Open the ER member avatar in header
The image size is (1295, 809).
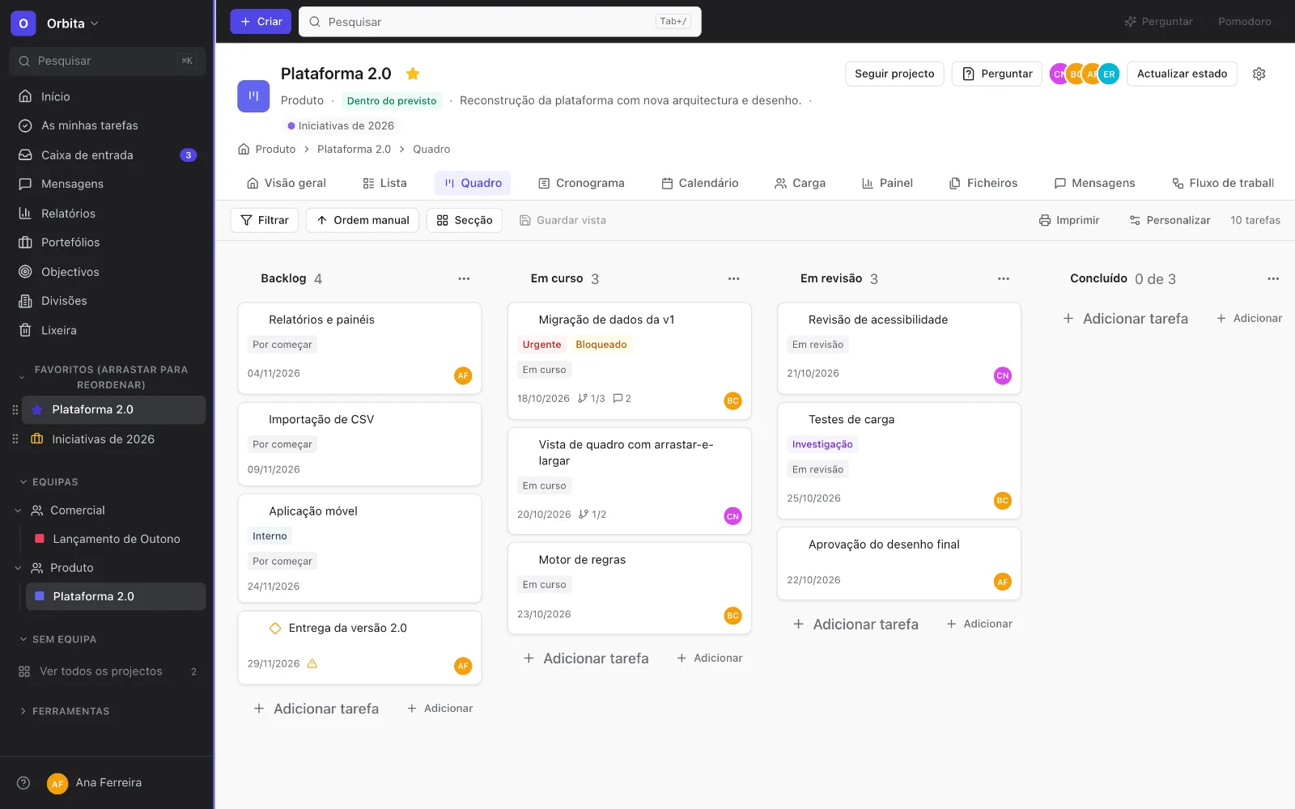click(x=1109, y=74)
